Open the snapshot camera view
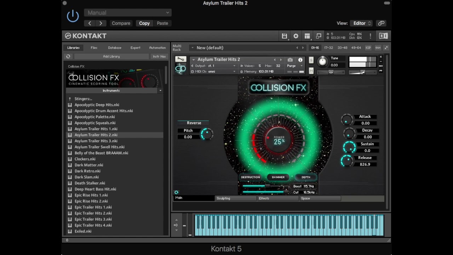 (290, 60)
